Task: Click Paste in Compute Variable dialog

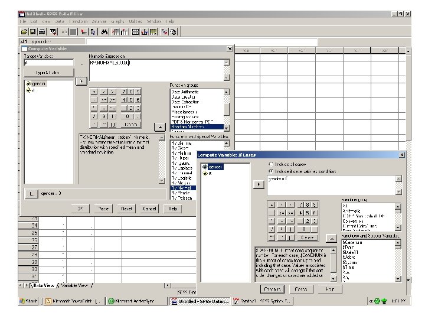Action: pyautogui.click(x=103, y=209)
